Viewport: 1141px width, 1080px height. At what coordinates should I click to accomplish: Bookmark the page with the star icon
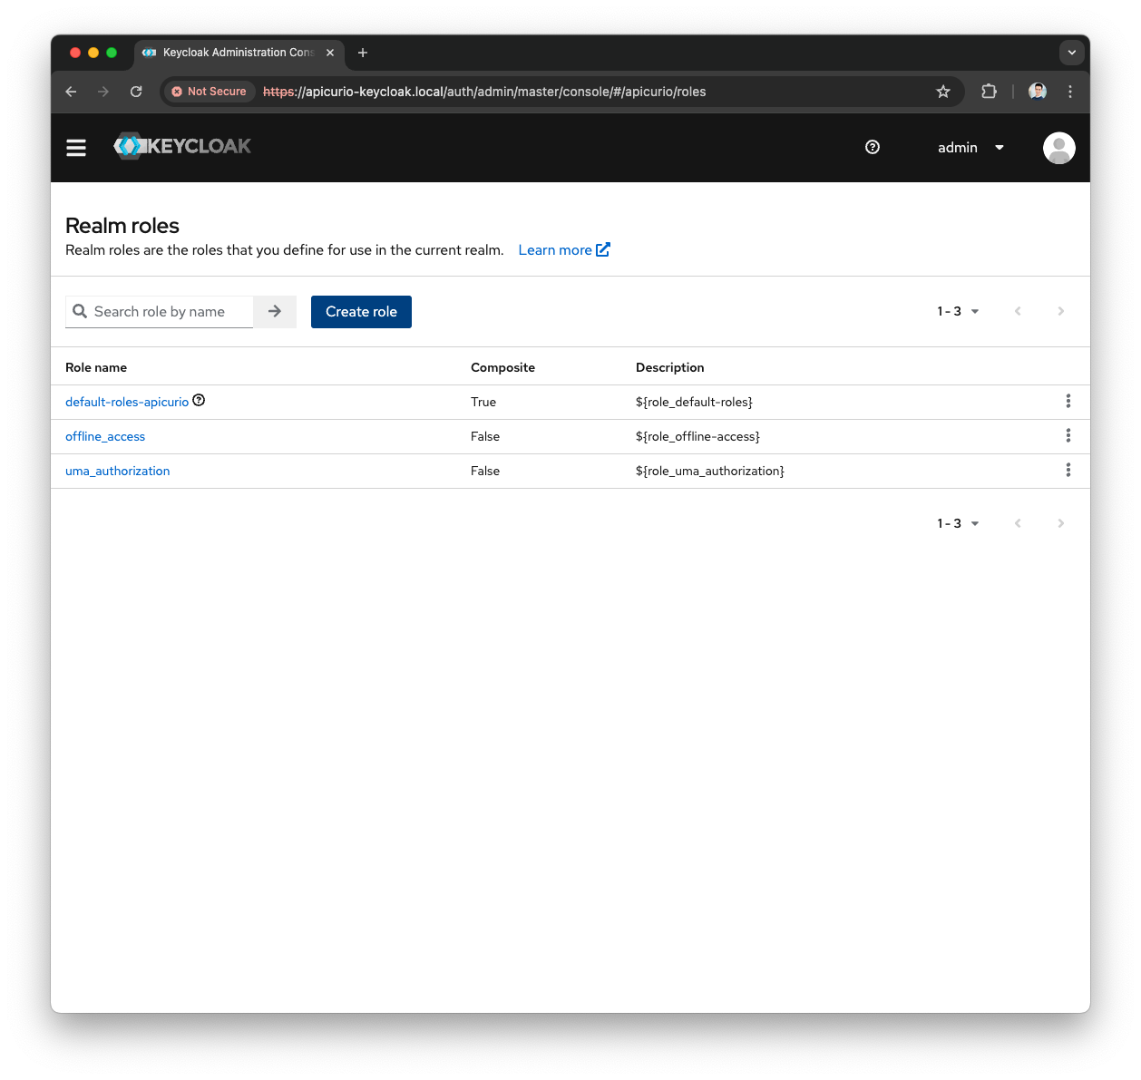click(943, 92)
